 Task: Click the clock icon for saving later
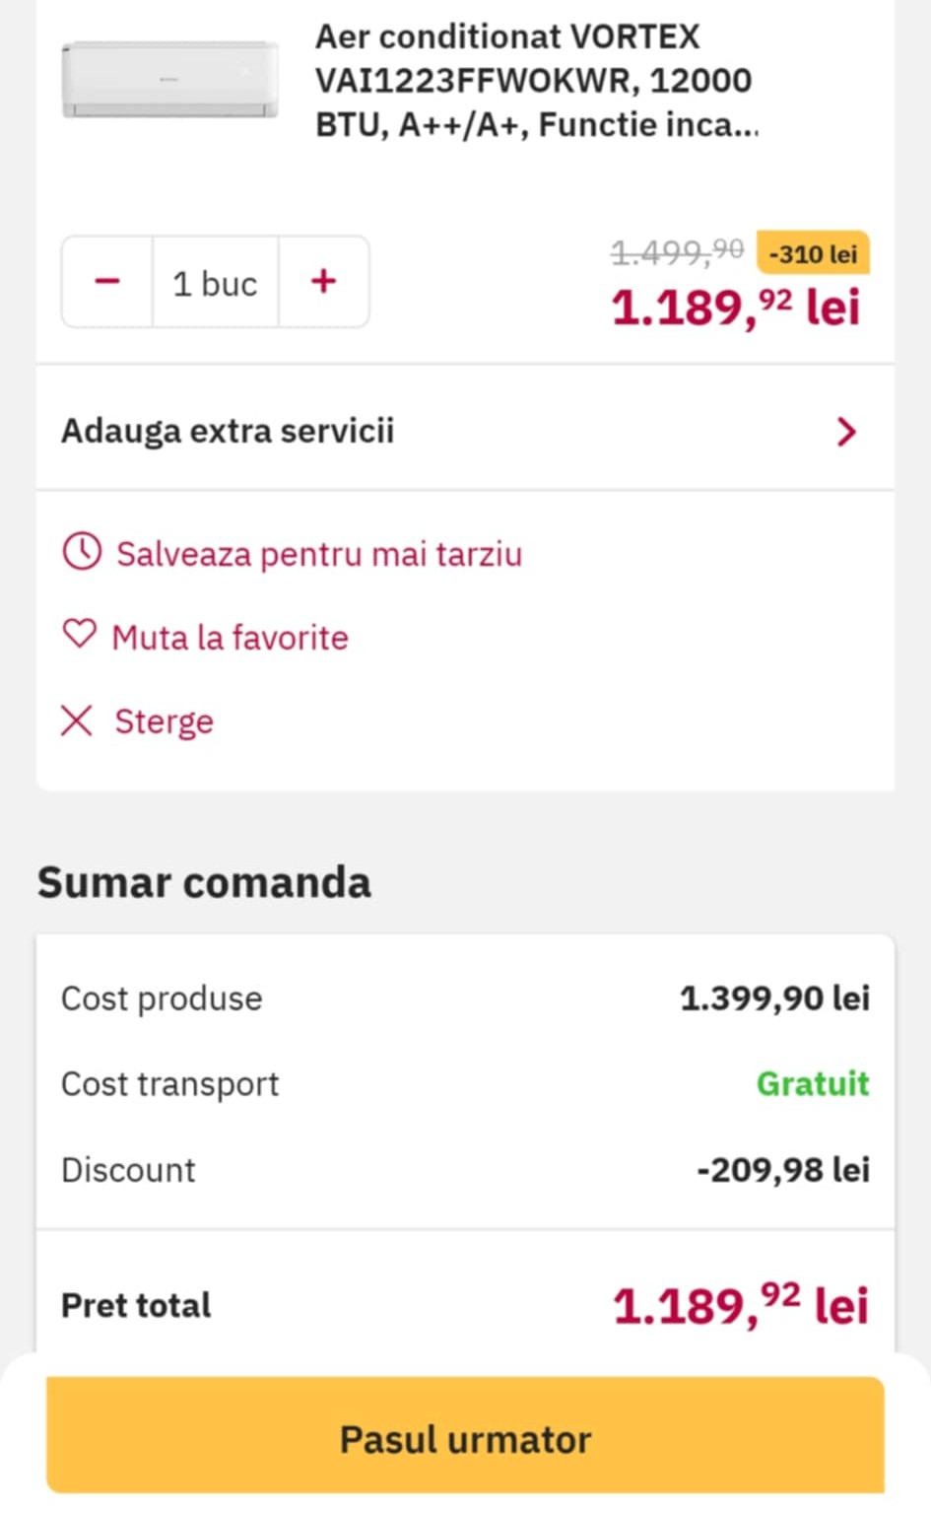click(x=82, y=552)
